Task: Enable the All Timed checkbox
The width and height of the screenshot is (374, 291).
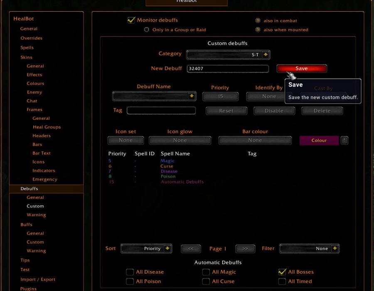Action: 282,281
